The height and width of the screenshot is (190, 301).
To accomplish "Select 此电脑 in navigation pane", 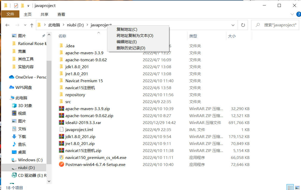I will [21, 98].
